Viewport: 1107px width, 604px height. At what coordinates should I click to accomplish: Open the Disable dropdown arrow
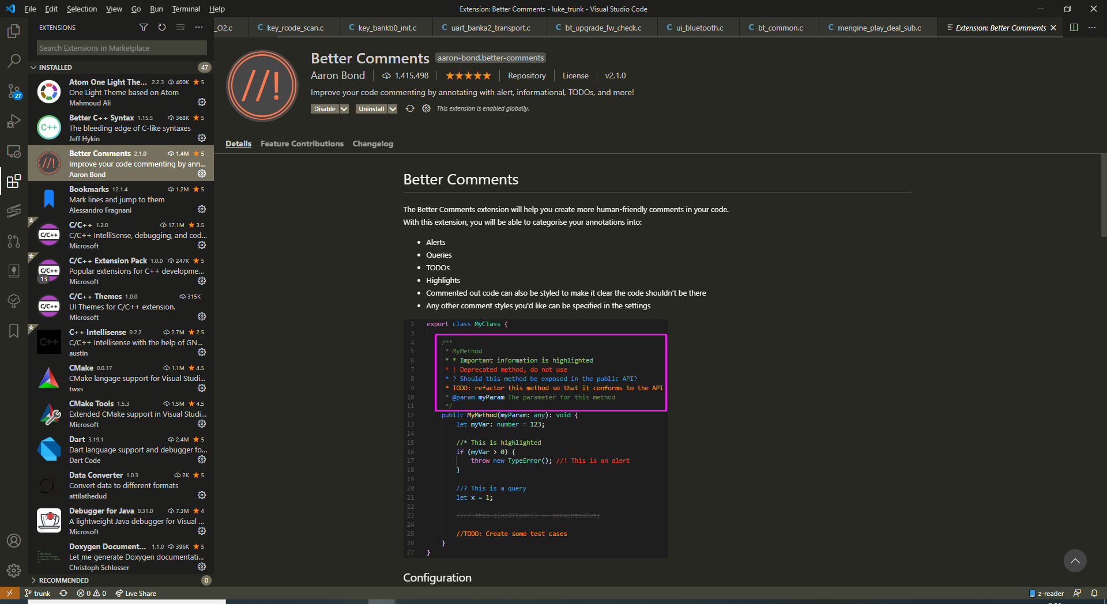pyautogui.click(x=344, y=109)
